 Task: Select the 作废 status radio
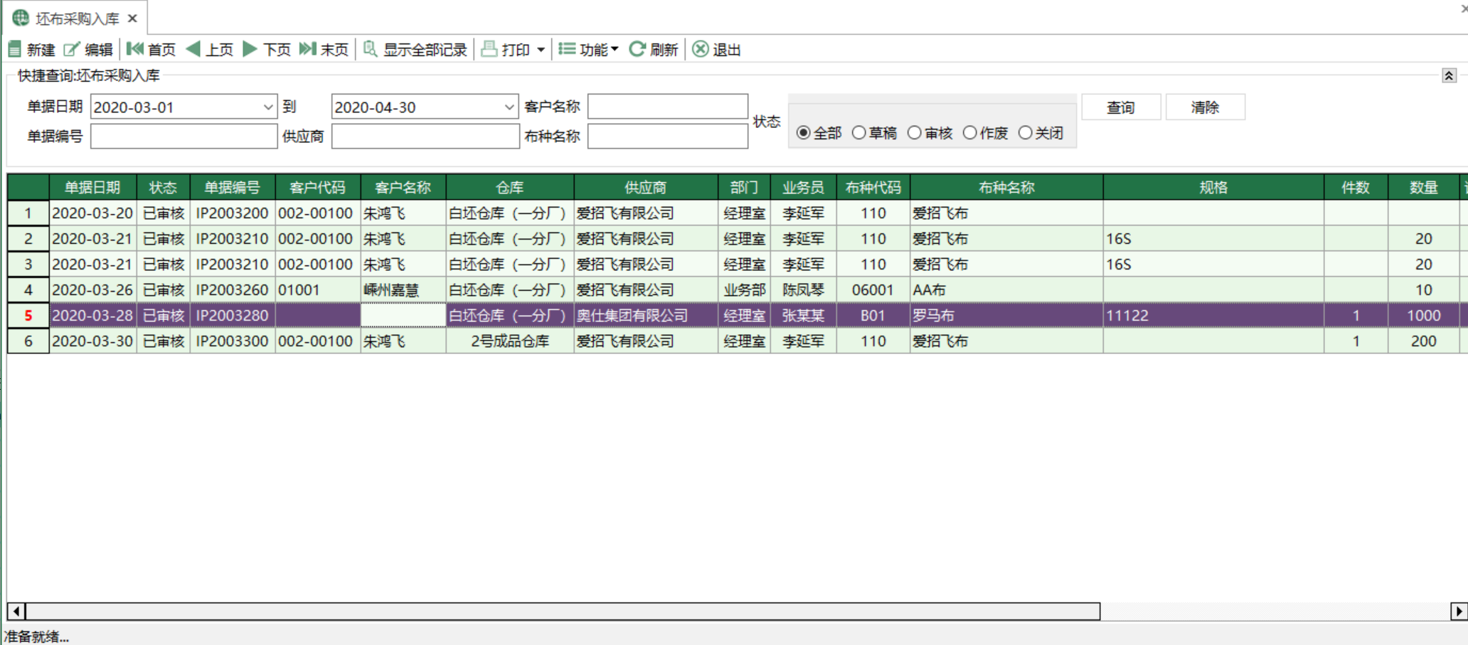(x=969, y=133)
